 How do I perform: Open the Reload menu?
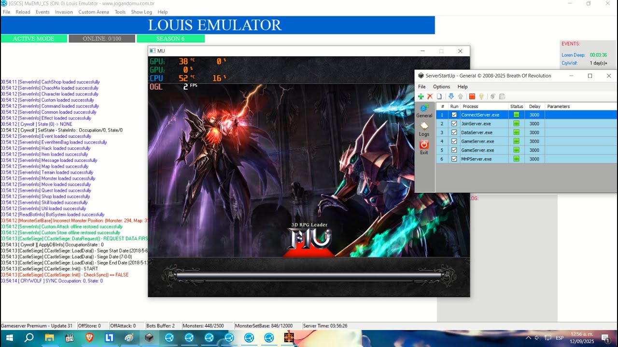pos(23,12)
